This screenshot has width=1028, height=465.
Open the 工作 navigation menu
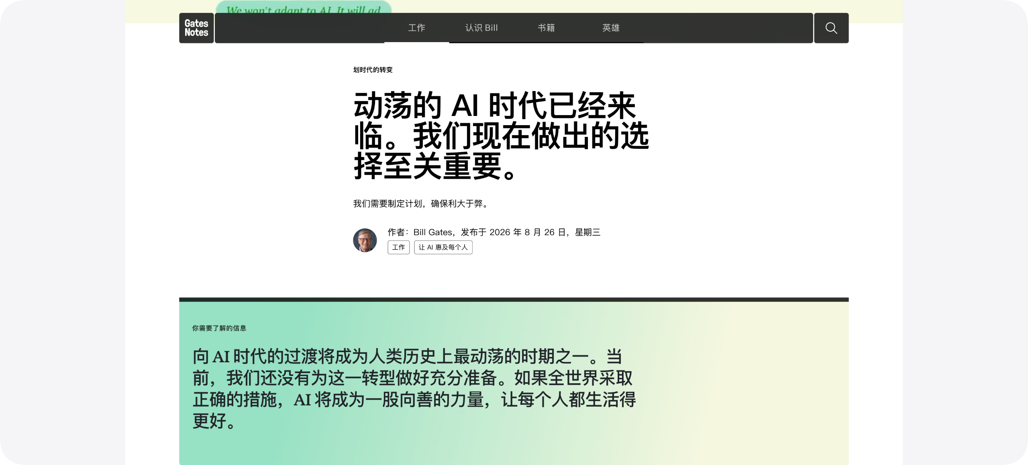click(416, 28)
